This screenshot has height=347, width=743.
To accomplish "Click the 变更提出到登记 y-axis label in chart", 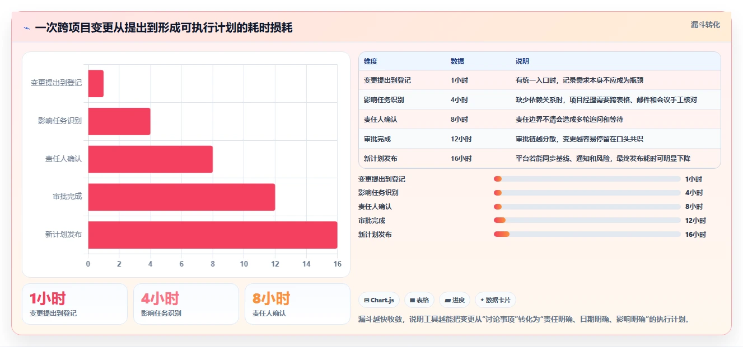I will 56,83.
